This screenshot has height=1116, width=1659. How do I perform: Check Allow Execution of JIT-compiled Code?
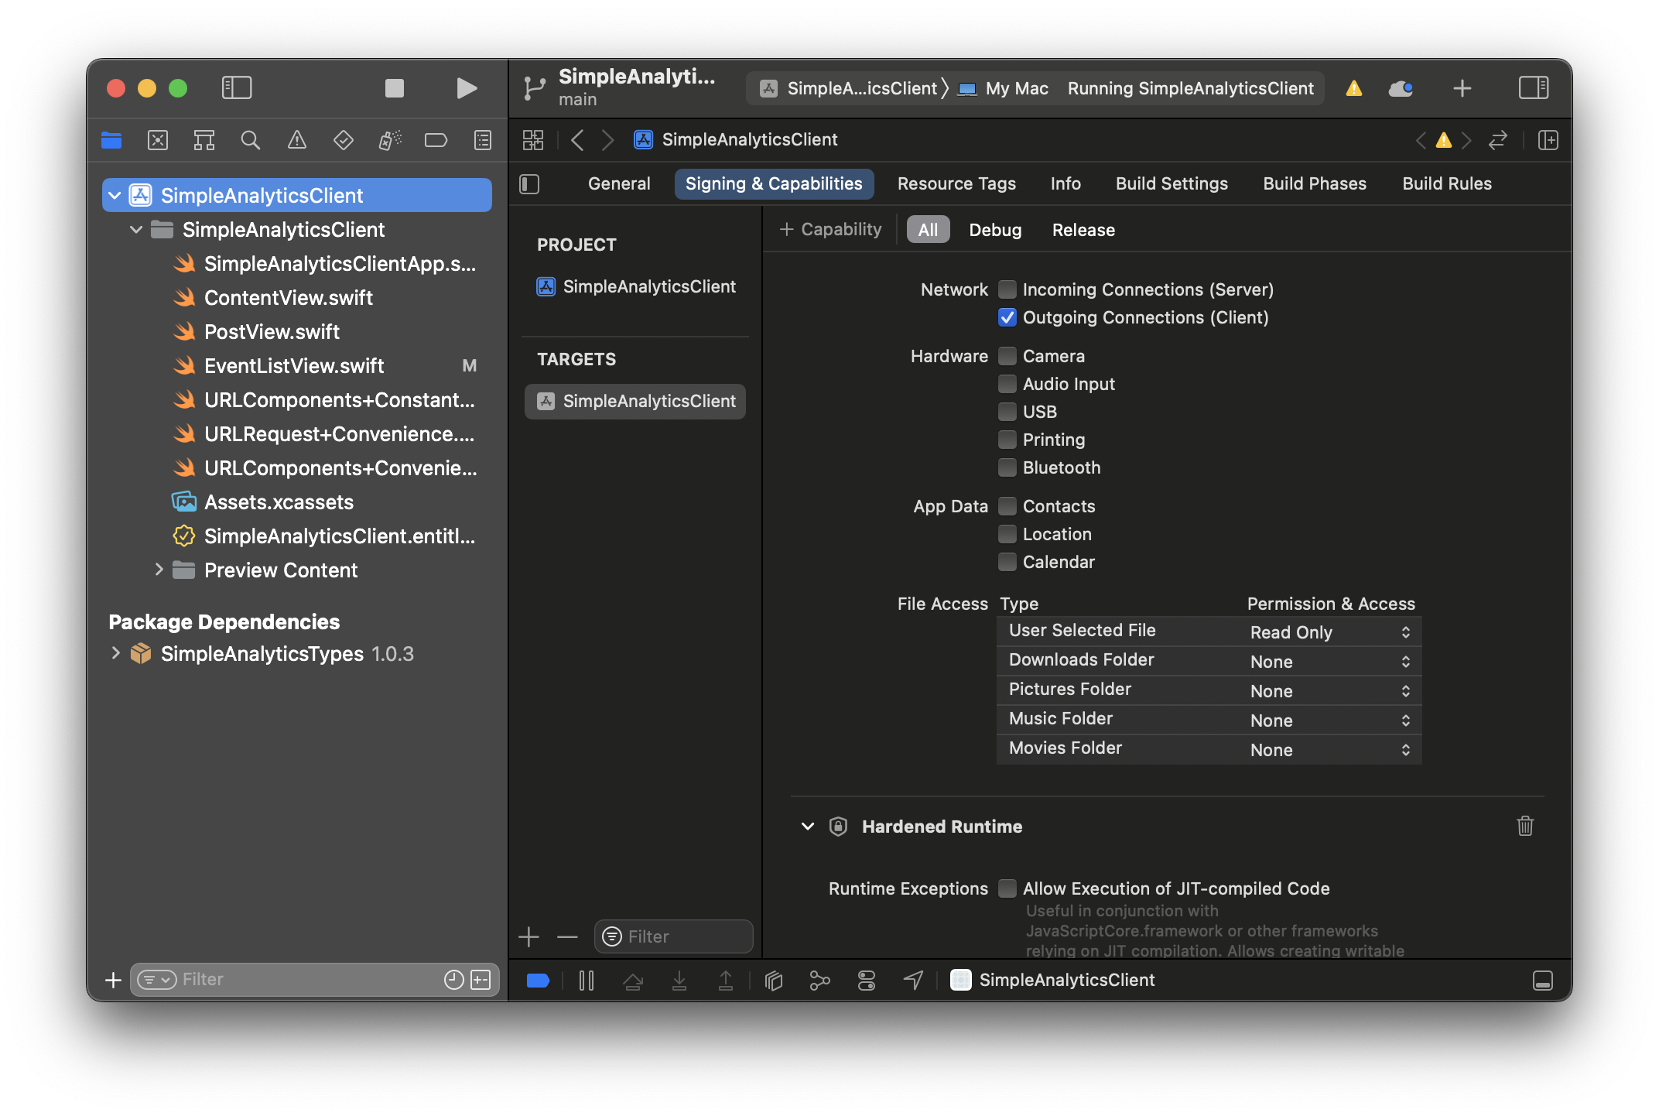[1007, 888]
